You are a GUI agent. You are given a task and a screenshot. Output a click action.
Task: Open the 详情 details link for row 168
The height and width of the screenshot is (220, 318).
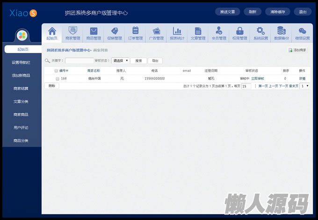(x=302, y=78)
